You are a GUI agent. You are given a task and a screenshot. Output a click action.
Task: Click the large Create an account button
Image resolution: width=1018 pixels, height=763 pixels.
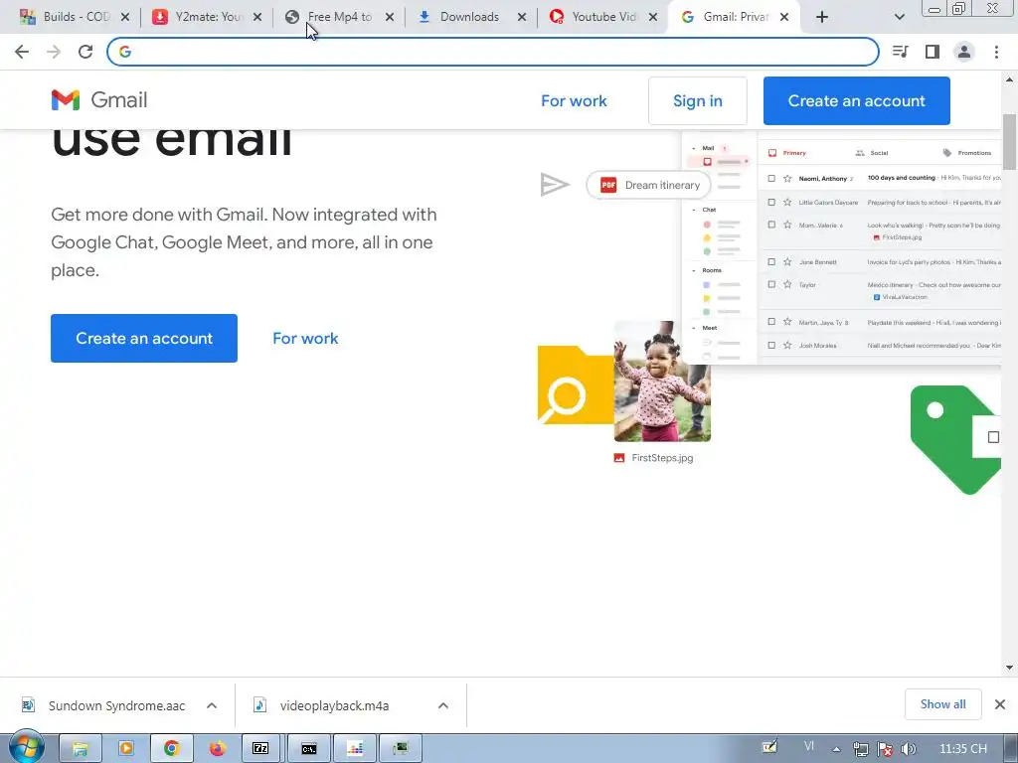coord(144,338)
